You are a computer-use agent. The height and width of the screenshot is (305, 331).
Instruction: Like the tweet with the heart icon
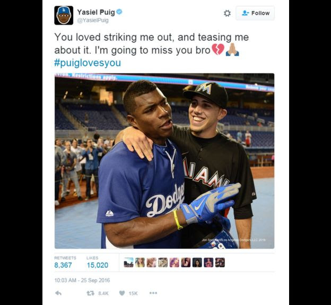coord(122,293)
